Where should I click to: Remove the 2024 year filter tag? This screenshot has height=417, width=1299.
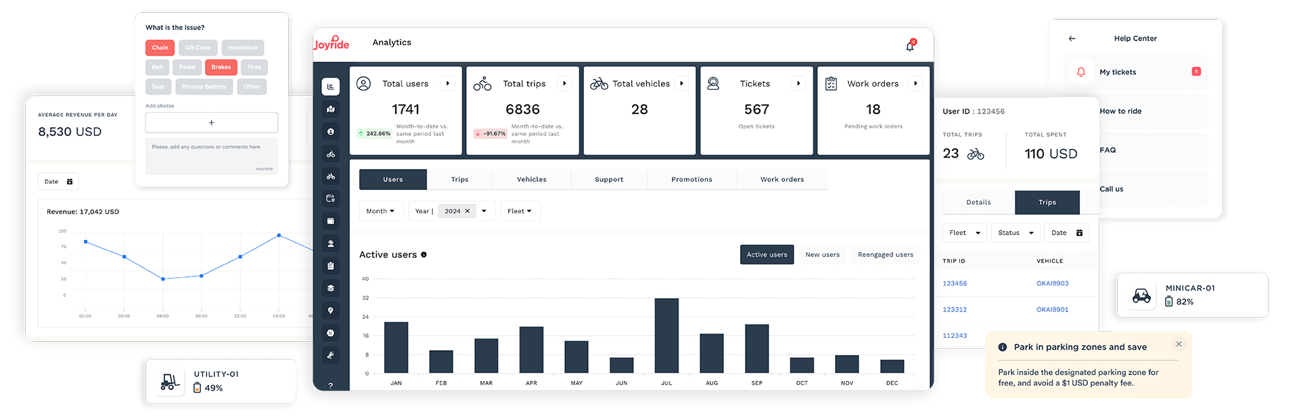coord(468,211)
